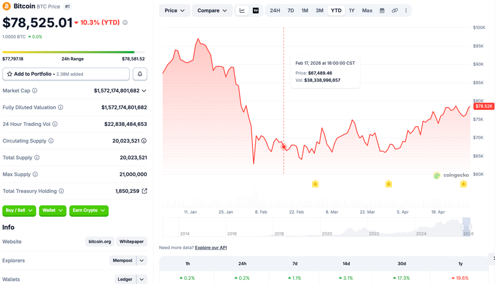Image resolution: width=495 pixels, height=284 pixels.
Task: Click the max supply value 21,000,000
Action: (x=133, y=174)
